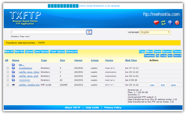Click the root link in Directory Tree
The height and width of the screenshot is (114, 186).
pyautogui.click(x=27, y=36)
